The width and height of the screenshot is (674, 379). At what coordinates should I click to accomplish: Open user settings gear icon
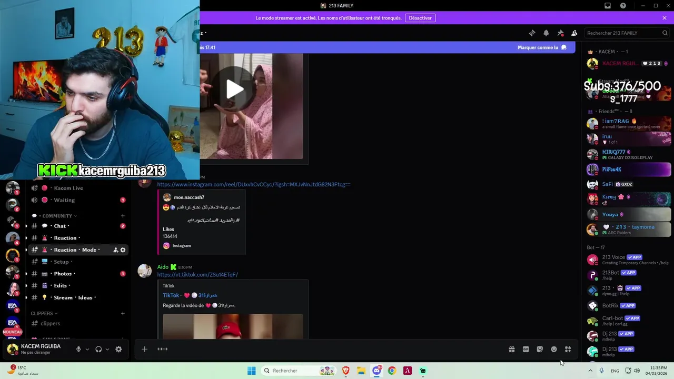point(118,349)
